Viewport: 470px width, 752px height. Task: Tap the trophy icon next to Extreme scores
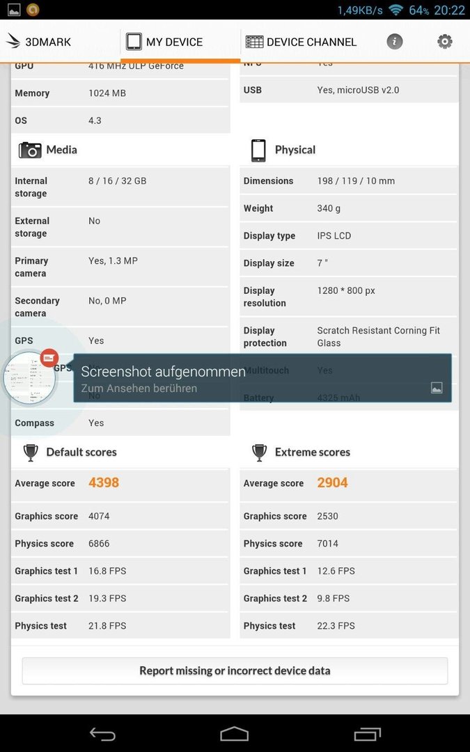(x=260, y=453)
